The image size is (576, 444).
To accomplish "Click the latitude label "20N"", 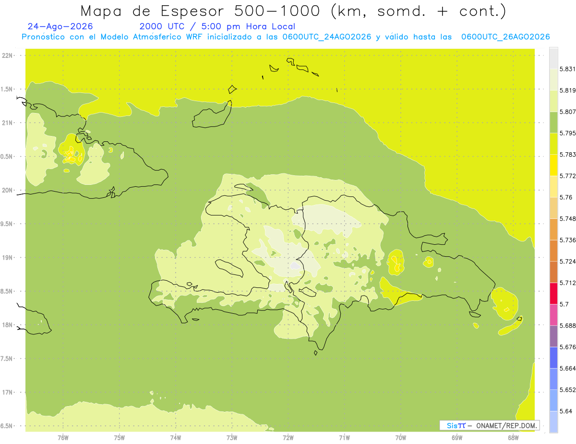I will (8, 190).
